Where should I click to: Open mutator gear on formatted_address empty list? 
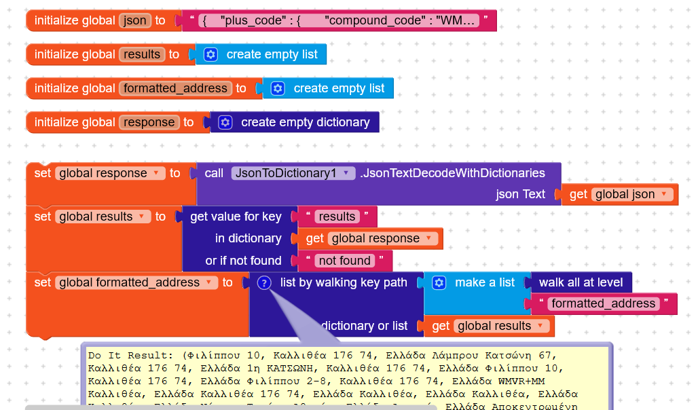coord(278,89)
